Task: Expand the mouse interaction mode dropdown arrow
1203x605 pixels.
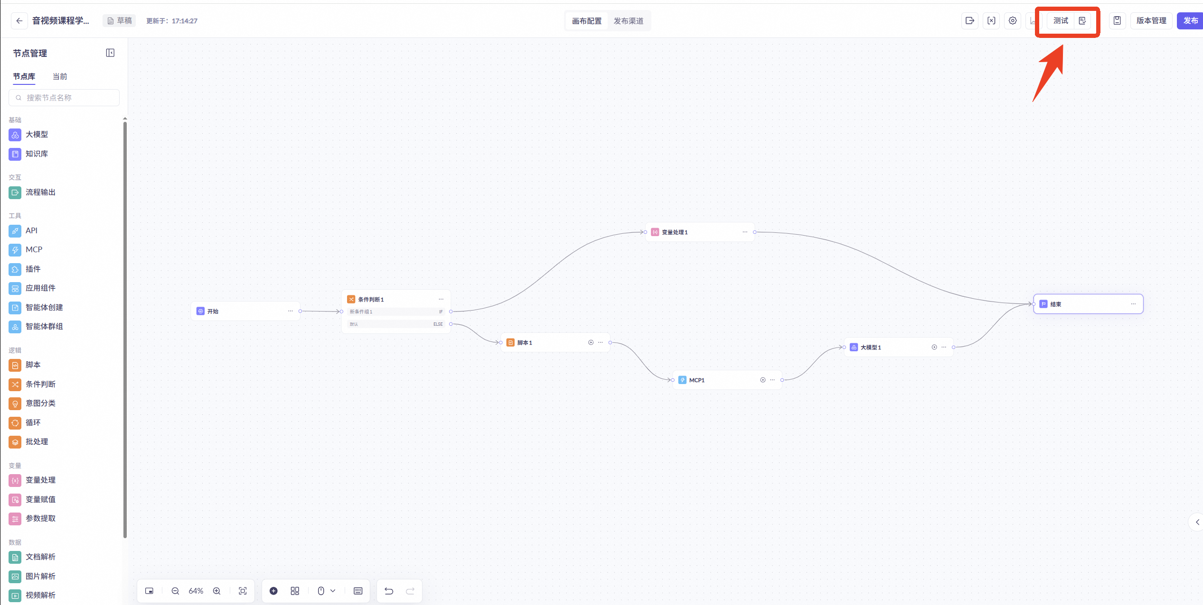Action: [x=333, y=591]
